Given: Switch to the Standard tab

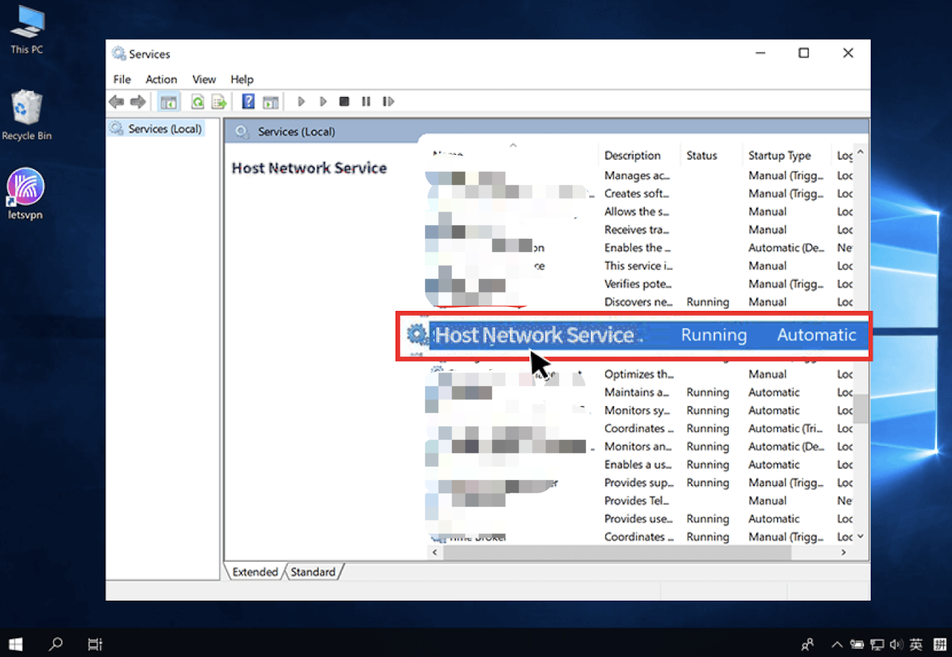Looking at the screenshot, I should coord(312,572).
